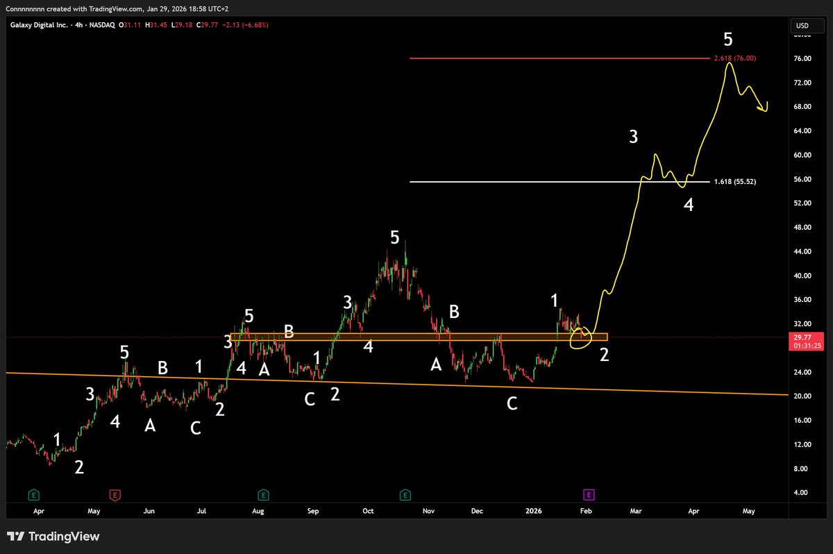Image resolution: width=833 pixels, height=554 pixels.
Task: Click the 36.00 price axis label
Action: coord(802,300)
